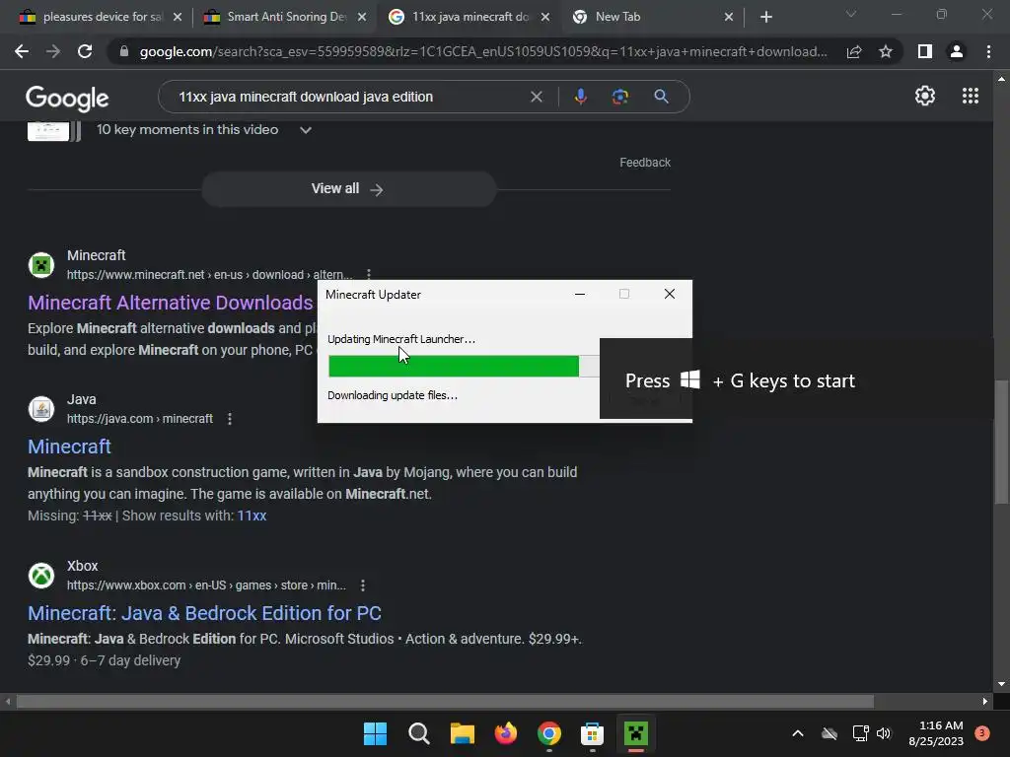Open Minecraft Alternative Downloads link
The width and height of the screenshot is (1010, 757).
(170, 303)
